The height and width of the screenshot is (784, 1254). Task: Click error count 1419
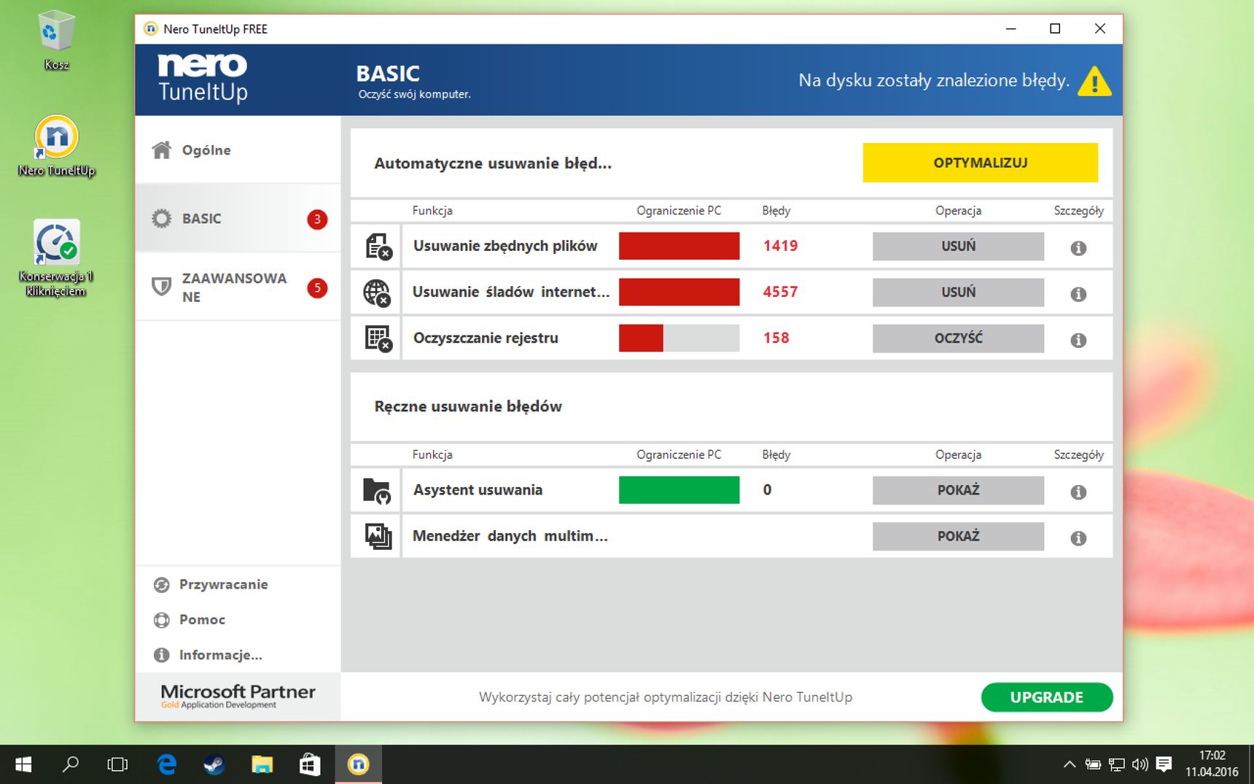780,247
